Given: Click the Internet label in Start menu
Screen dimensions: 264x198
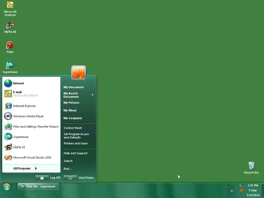Looking at the screenshot, I should click(x=19, y=83).
